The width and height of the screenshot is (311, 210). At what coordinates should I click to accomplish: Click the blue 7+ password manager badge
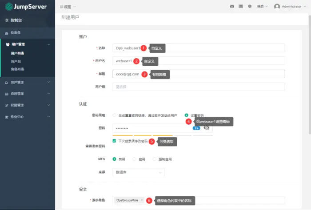point(196,128)
